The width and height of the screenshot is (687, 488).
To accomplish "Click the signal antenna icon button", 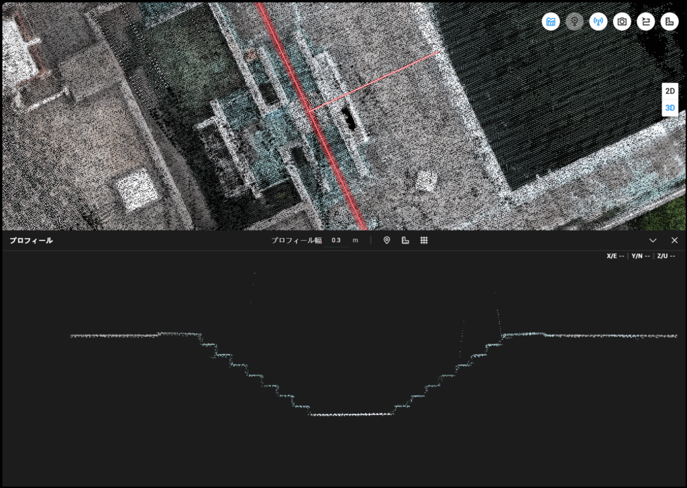I will pyautogui.click(x=598, y=22).
